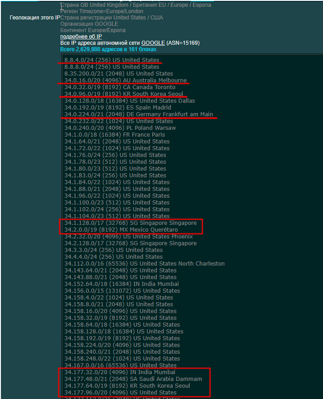Select the 34.0.128.0/18 United States Dallas row

(130, 101)
